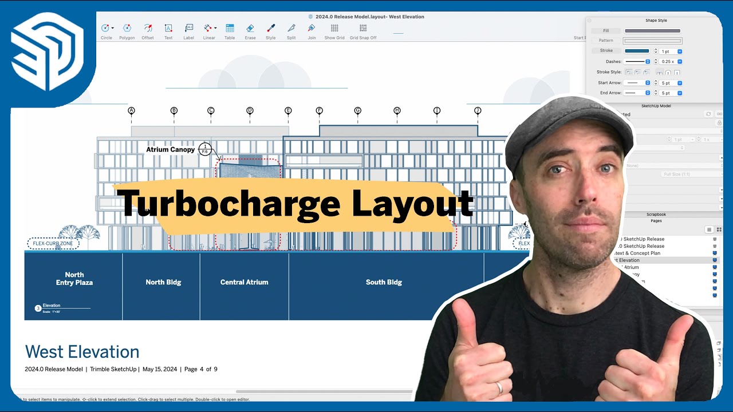The image size is (733, 412).
Task: Choose the Join tool
Action: click(x=311, y=29)
